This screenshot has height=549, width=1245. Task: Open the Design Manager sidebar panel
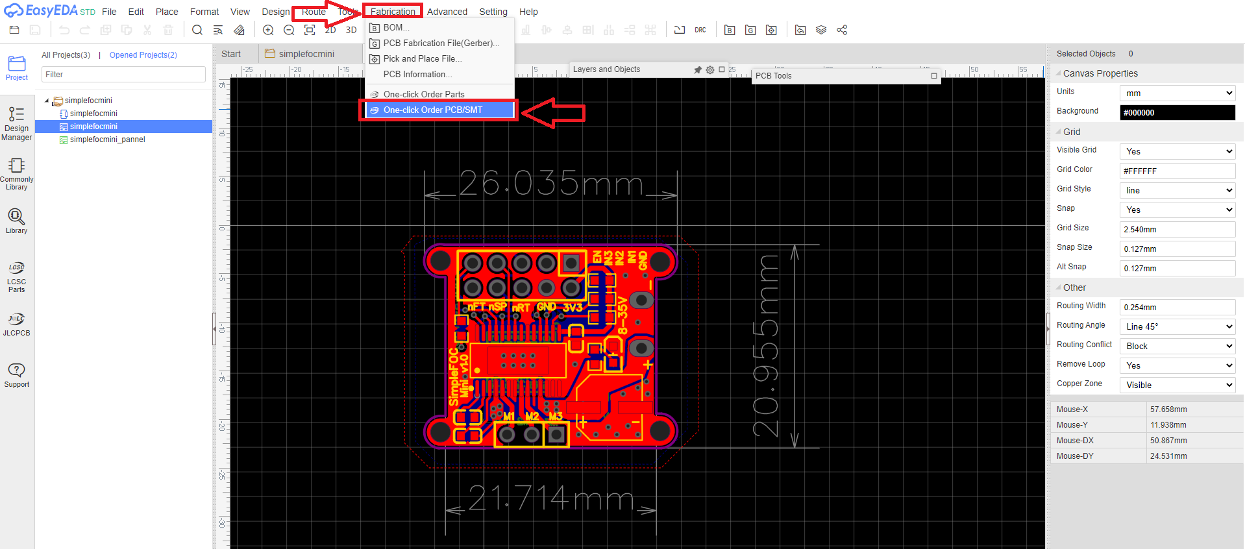tap(17, 123)
